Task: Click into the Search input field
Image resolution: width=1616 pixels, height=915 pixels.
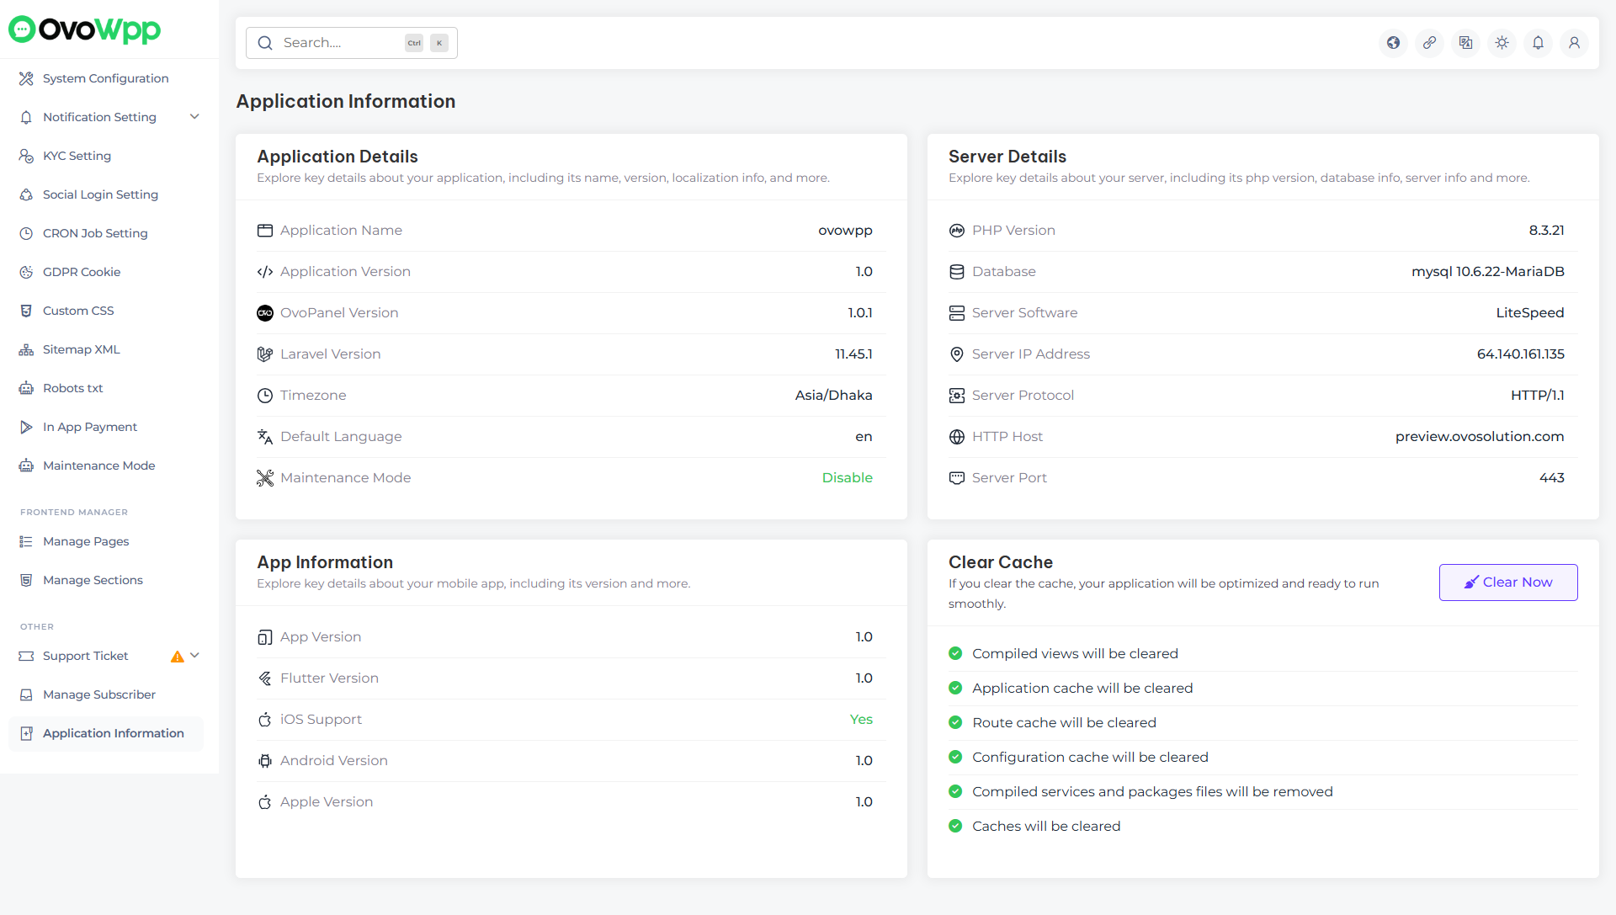Action: [341, 43]
